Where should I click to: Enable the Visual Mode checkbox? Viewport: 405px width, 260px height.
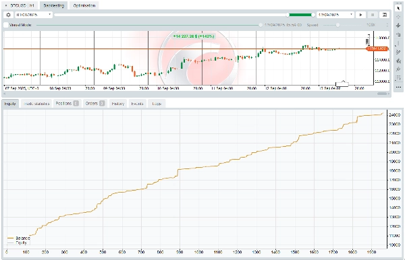pyautogui.click(x=6, y=25)
